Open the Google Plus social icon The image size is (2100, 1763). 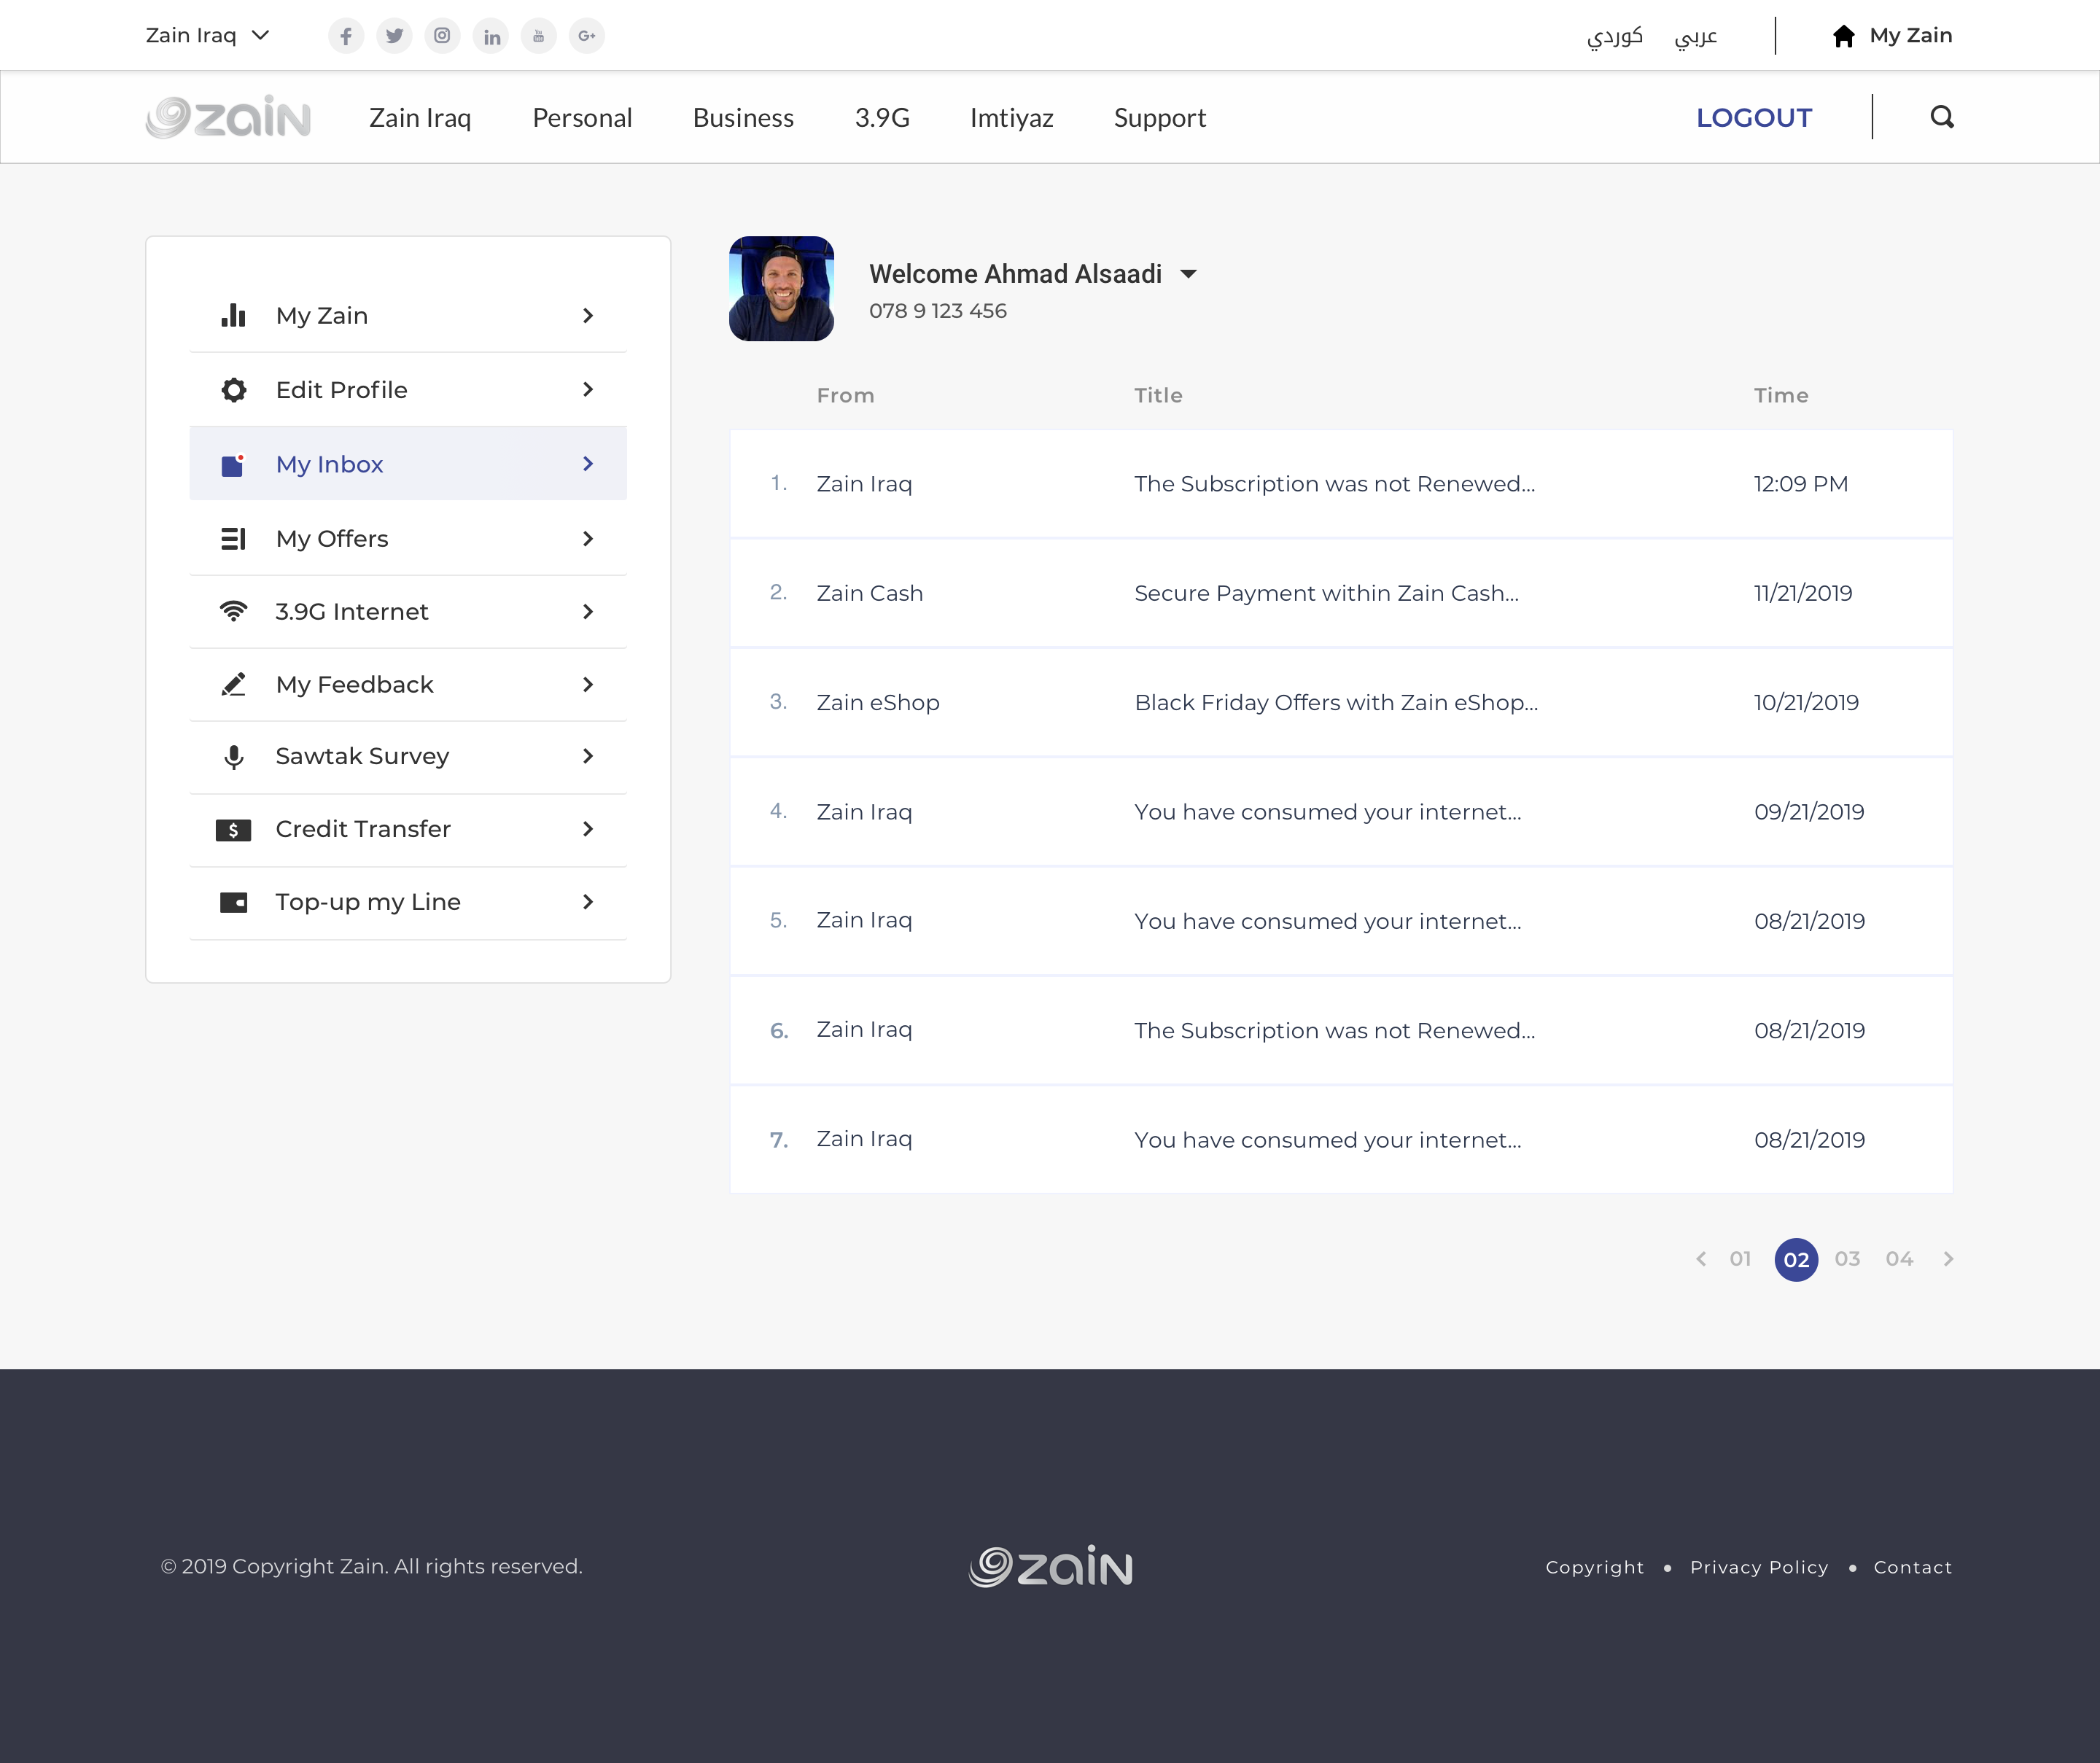tap(587, 36)
